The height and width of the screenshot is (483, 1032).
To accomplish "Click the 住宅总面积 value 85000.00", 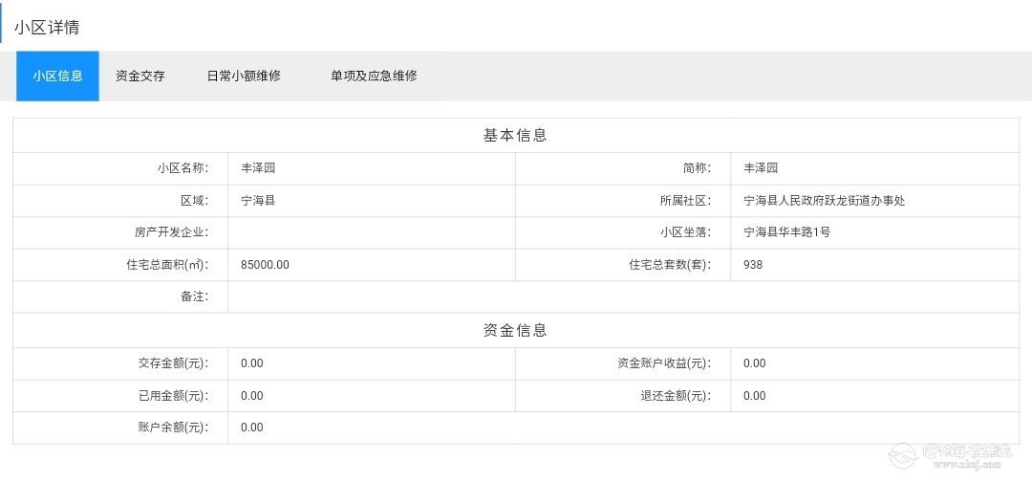I will pos(265,265).
